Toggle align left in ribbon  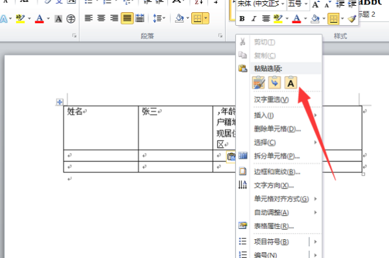pyautogui.click(x=89, y=18)
